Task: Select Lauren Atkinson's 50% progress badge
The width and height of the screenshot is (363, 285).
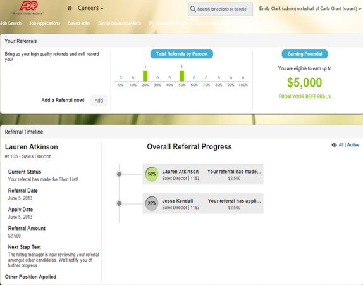Action: click(152, 174)
